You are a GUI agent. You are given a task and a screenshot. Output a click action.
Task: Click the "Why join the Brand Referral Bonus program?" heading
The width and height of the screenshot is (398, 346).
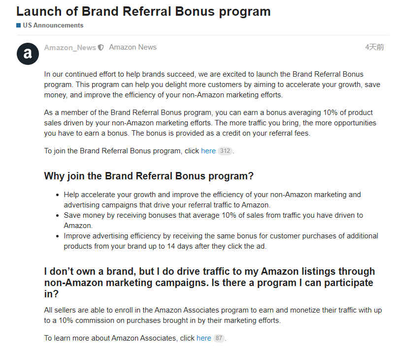pos(149,176)
